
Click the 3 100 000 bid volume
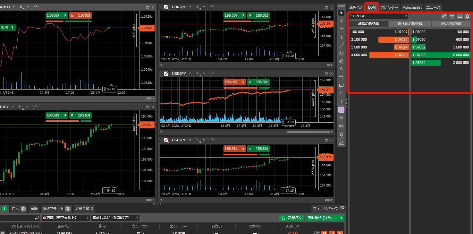pos(359,39)
